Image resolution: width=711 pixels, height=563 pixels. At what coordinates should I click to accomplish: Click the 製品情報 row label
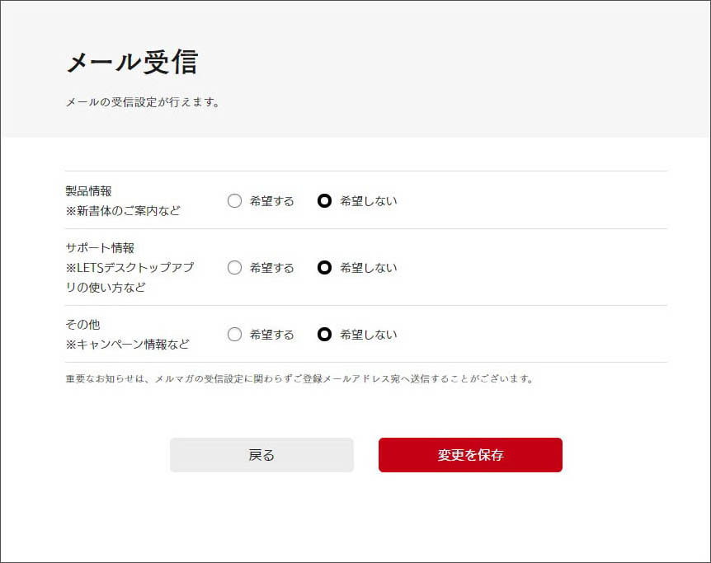[88, 191]
